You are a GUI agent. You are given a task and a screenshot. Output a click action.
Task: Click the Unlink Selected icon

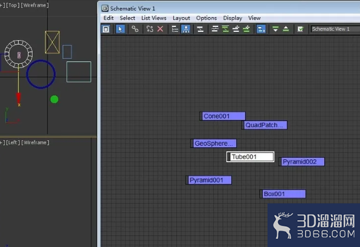(150, 29)
